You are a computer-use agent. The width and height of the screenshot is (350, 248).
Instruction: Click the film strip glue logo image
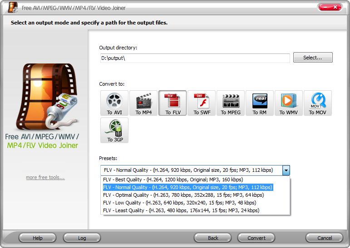(47, 97)
